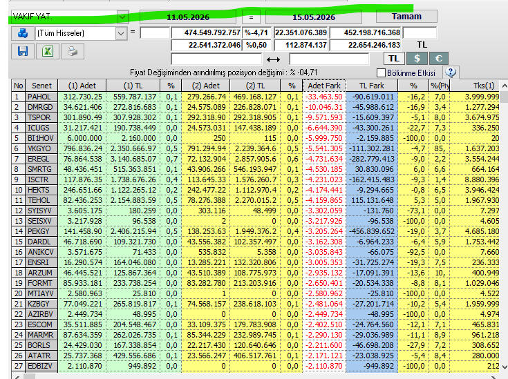The width and height of the screenshot is (508, 379).
Task: Select the BI1HOV stock cell
Action: click(x=41, y=138)
